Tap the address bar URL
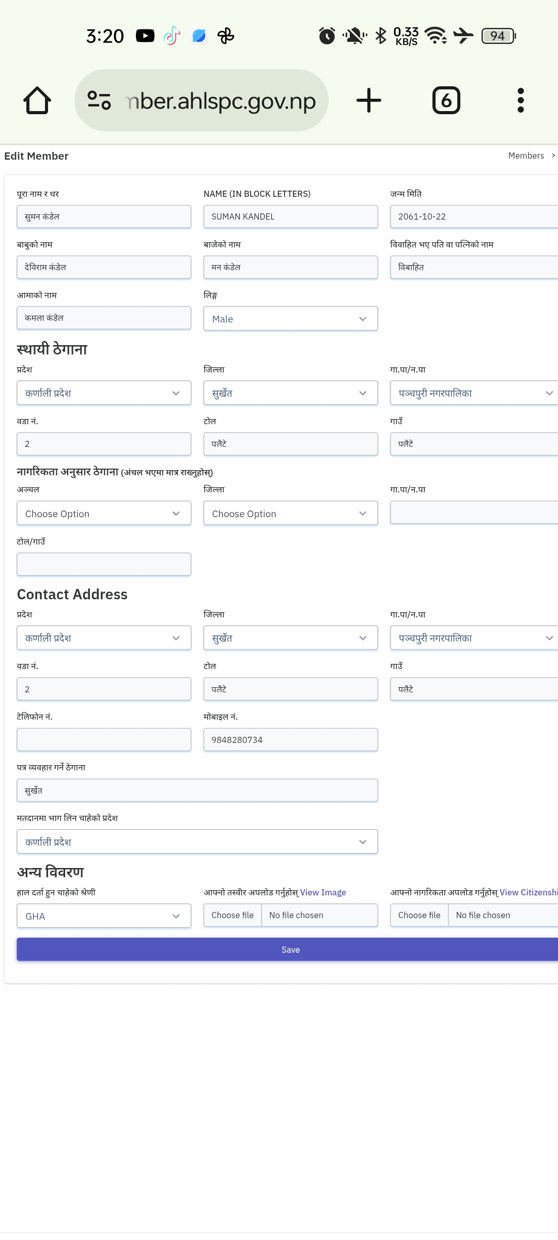558x1240 pixels. pos(221,100)
